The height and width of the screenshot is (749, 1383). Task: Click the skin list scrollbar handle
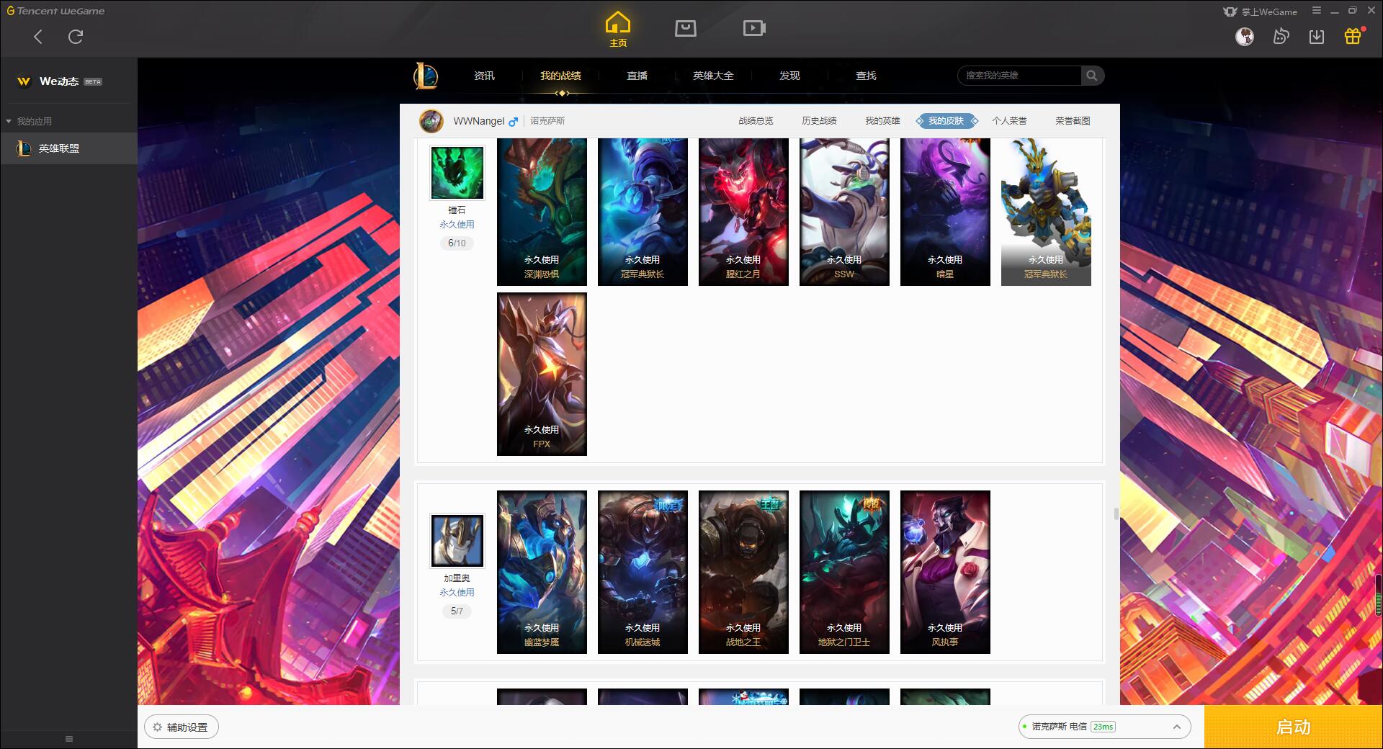(x=1116, y=513)
